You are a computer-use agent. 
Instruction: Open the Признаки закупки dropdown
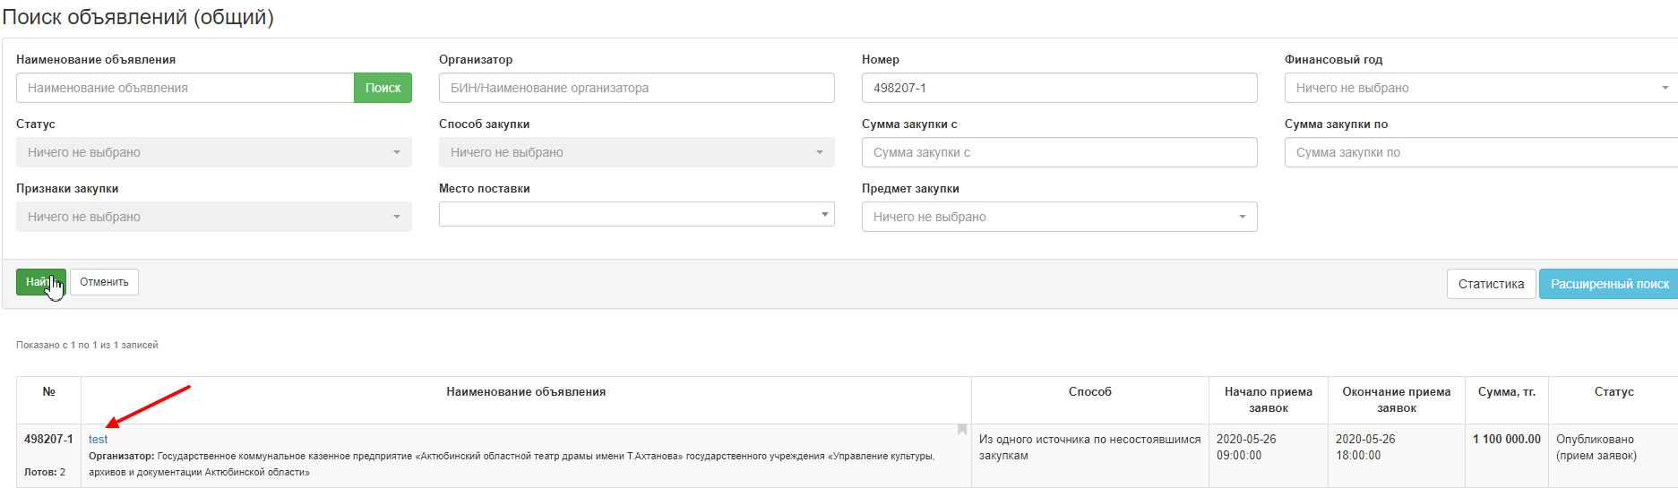[214, 217]
